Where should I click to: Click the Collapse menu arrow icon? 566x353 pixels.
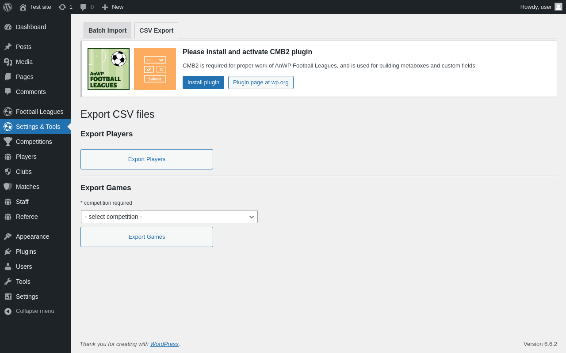[8, 311]
